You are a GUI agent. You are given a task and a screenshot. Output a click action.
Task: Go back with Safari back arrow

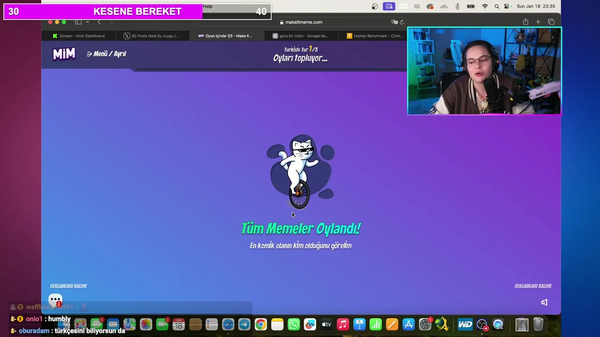pos(99,22)
